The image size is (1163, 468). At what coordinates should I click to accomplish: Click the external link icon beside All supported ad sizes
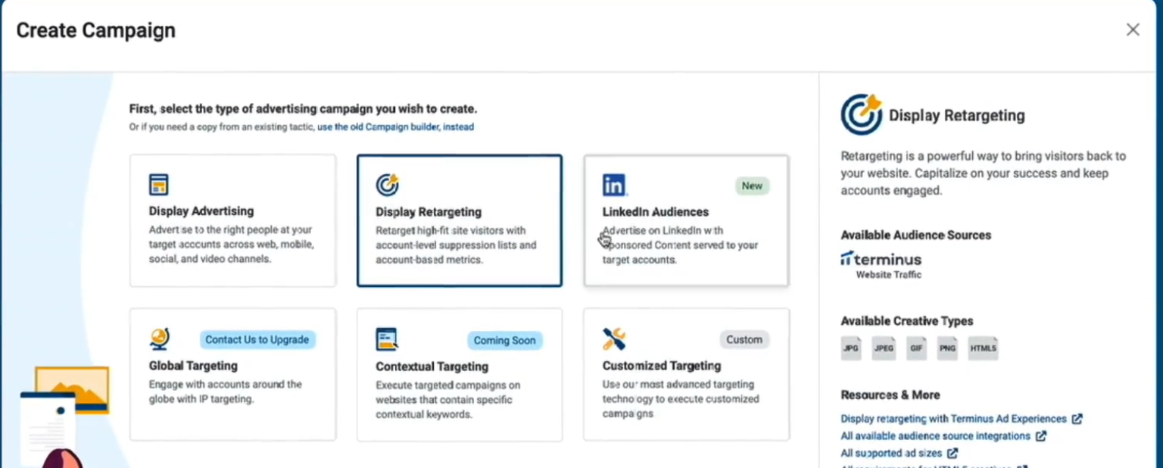coord(953,453)
